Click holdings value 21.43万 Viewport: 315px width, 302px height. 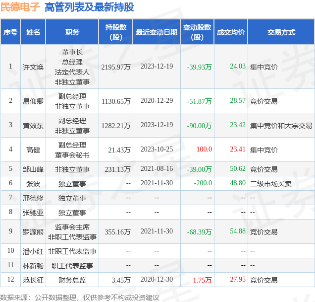click(119, 150)
